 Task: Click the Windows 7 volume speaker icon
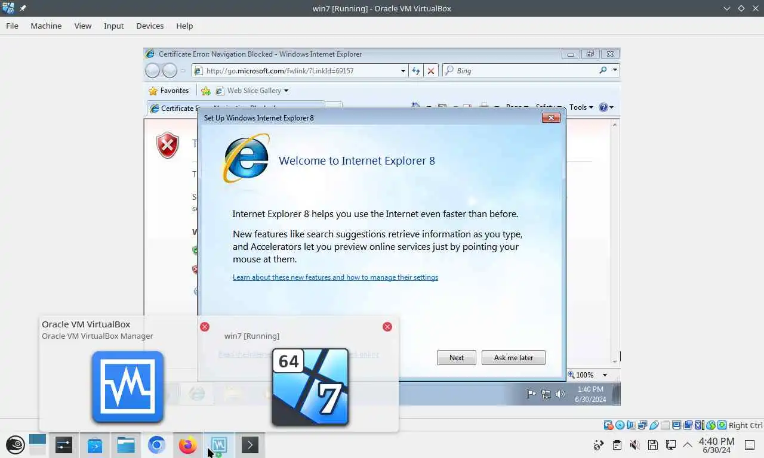560,394
